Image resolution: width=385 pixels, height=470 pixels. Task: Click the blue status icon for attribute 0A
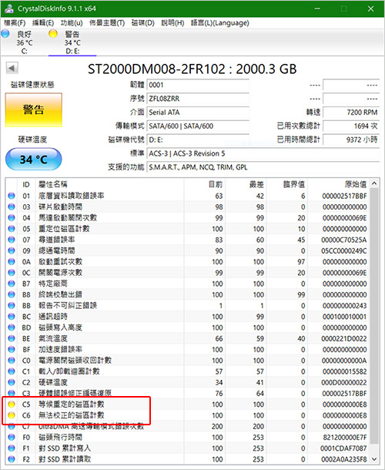click(x=12, y=262)
